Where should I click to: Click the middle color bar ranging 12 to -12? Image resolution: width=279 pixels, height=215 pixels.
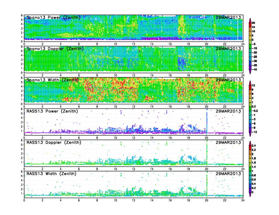[x=250, y=109]
